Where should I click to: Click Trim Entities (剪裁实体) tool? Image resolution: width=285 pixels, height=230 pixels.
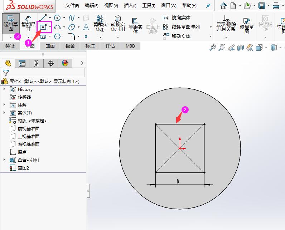[x=100, y=24]
